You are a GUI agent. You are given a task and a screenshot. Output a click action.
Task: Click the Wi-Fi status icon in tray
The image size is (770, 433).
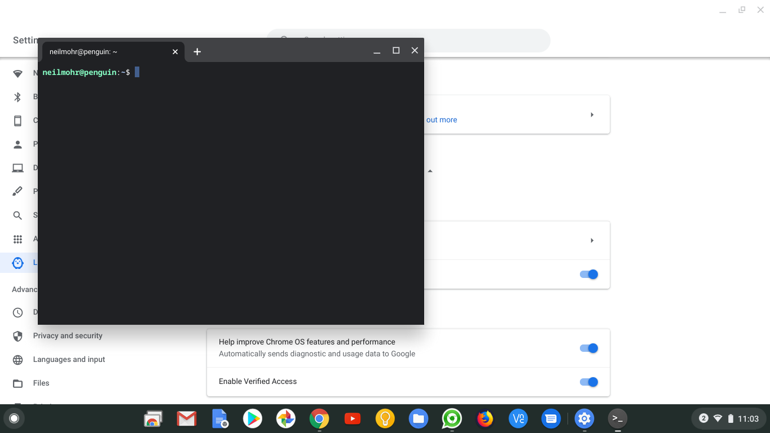pyautogui.click(x=718, y=418)
